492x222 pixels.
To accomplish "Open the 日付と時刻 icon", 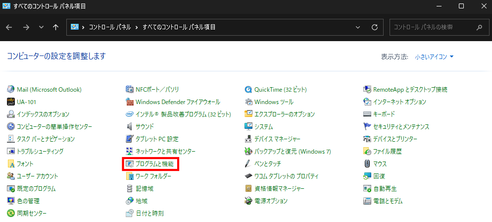I will (130, 214).
